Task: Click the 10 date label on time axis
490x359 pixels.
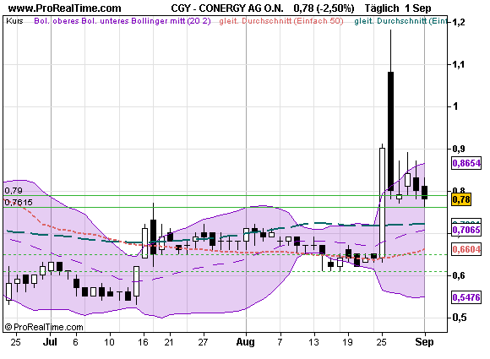Action: pos(109,342)
